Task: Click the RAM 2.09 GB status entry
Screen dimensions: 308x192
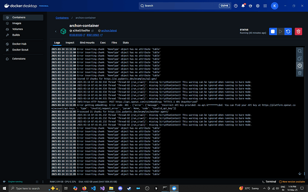Action: tap(57, 182)
